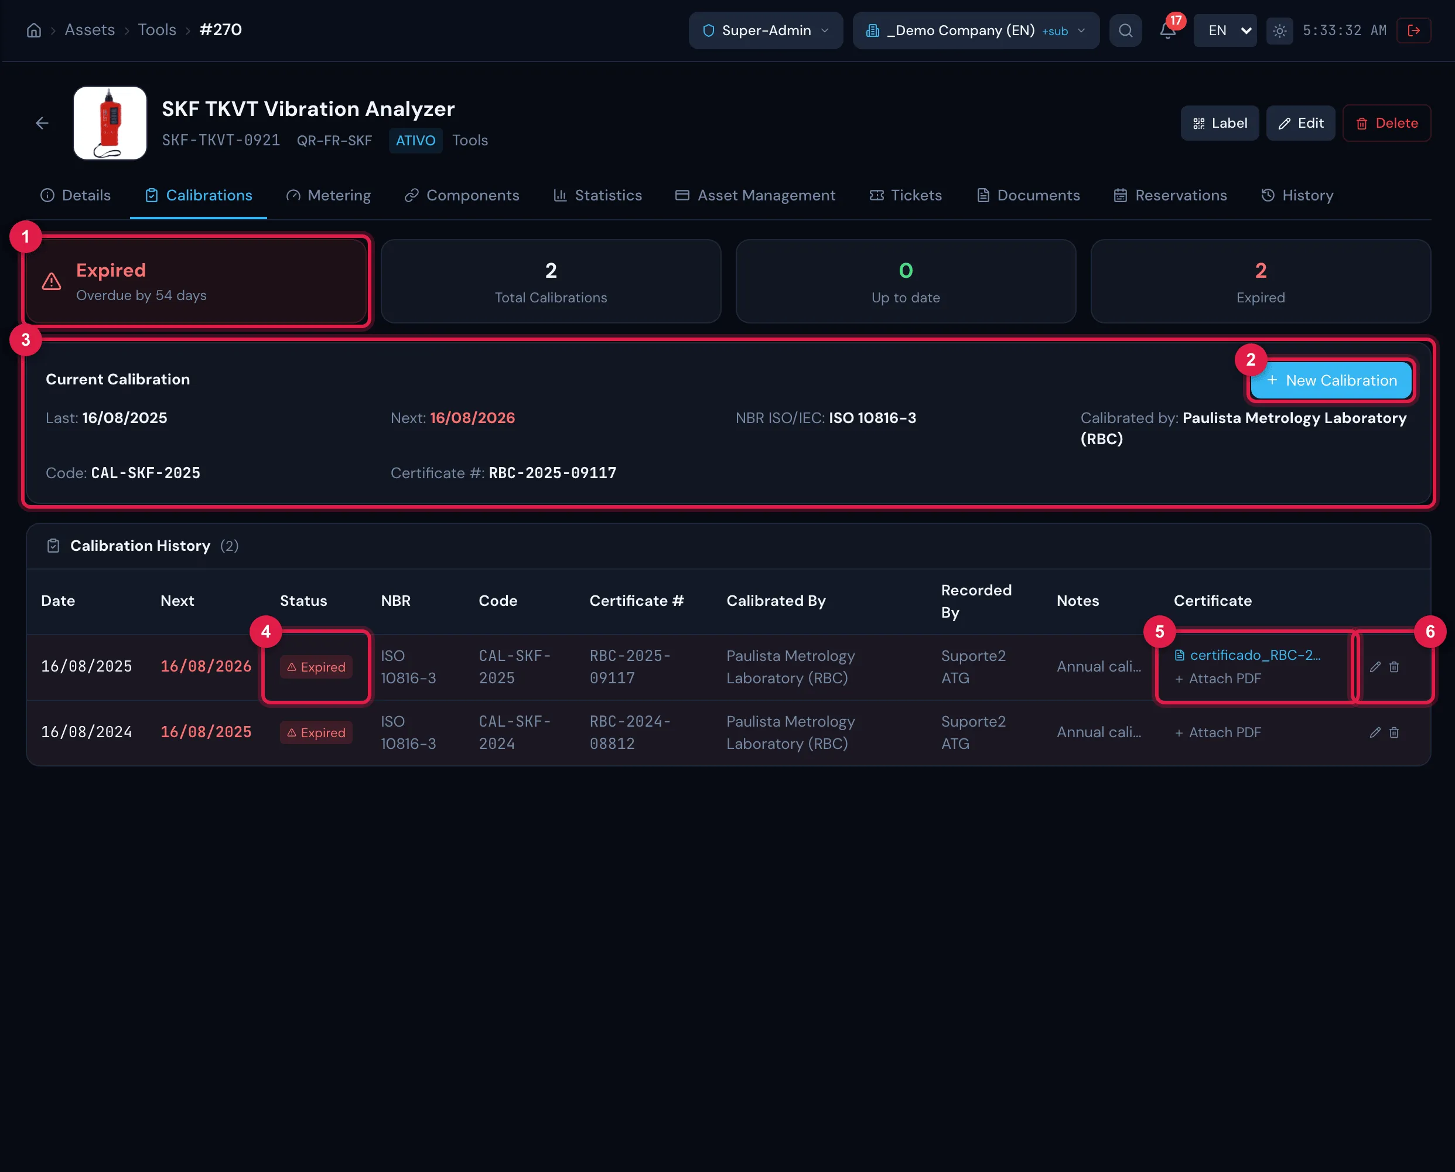This screenshot has height=1172, width=1455.
Task: Open the certificado_RBC-2... certificate file
Action: point(1248,655)
